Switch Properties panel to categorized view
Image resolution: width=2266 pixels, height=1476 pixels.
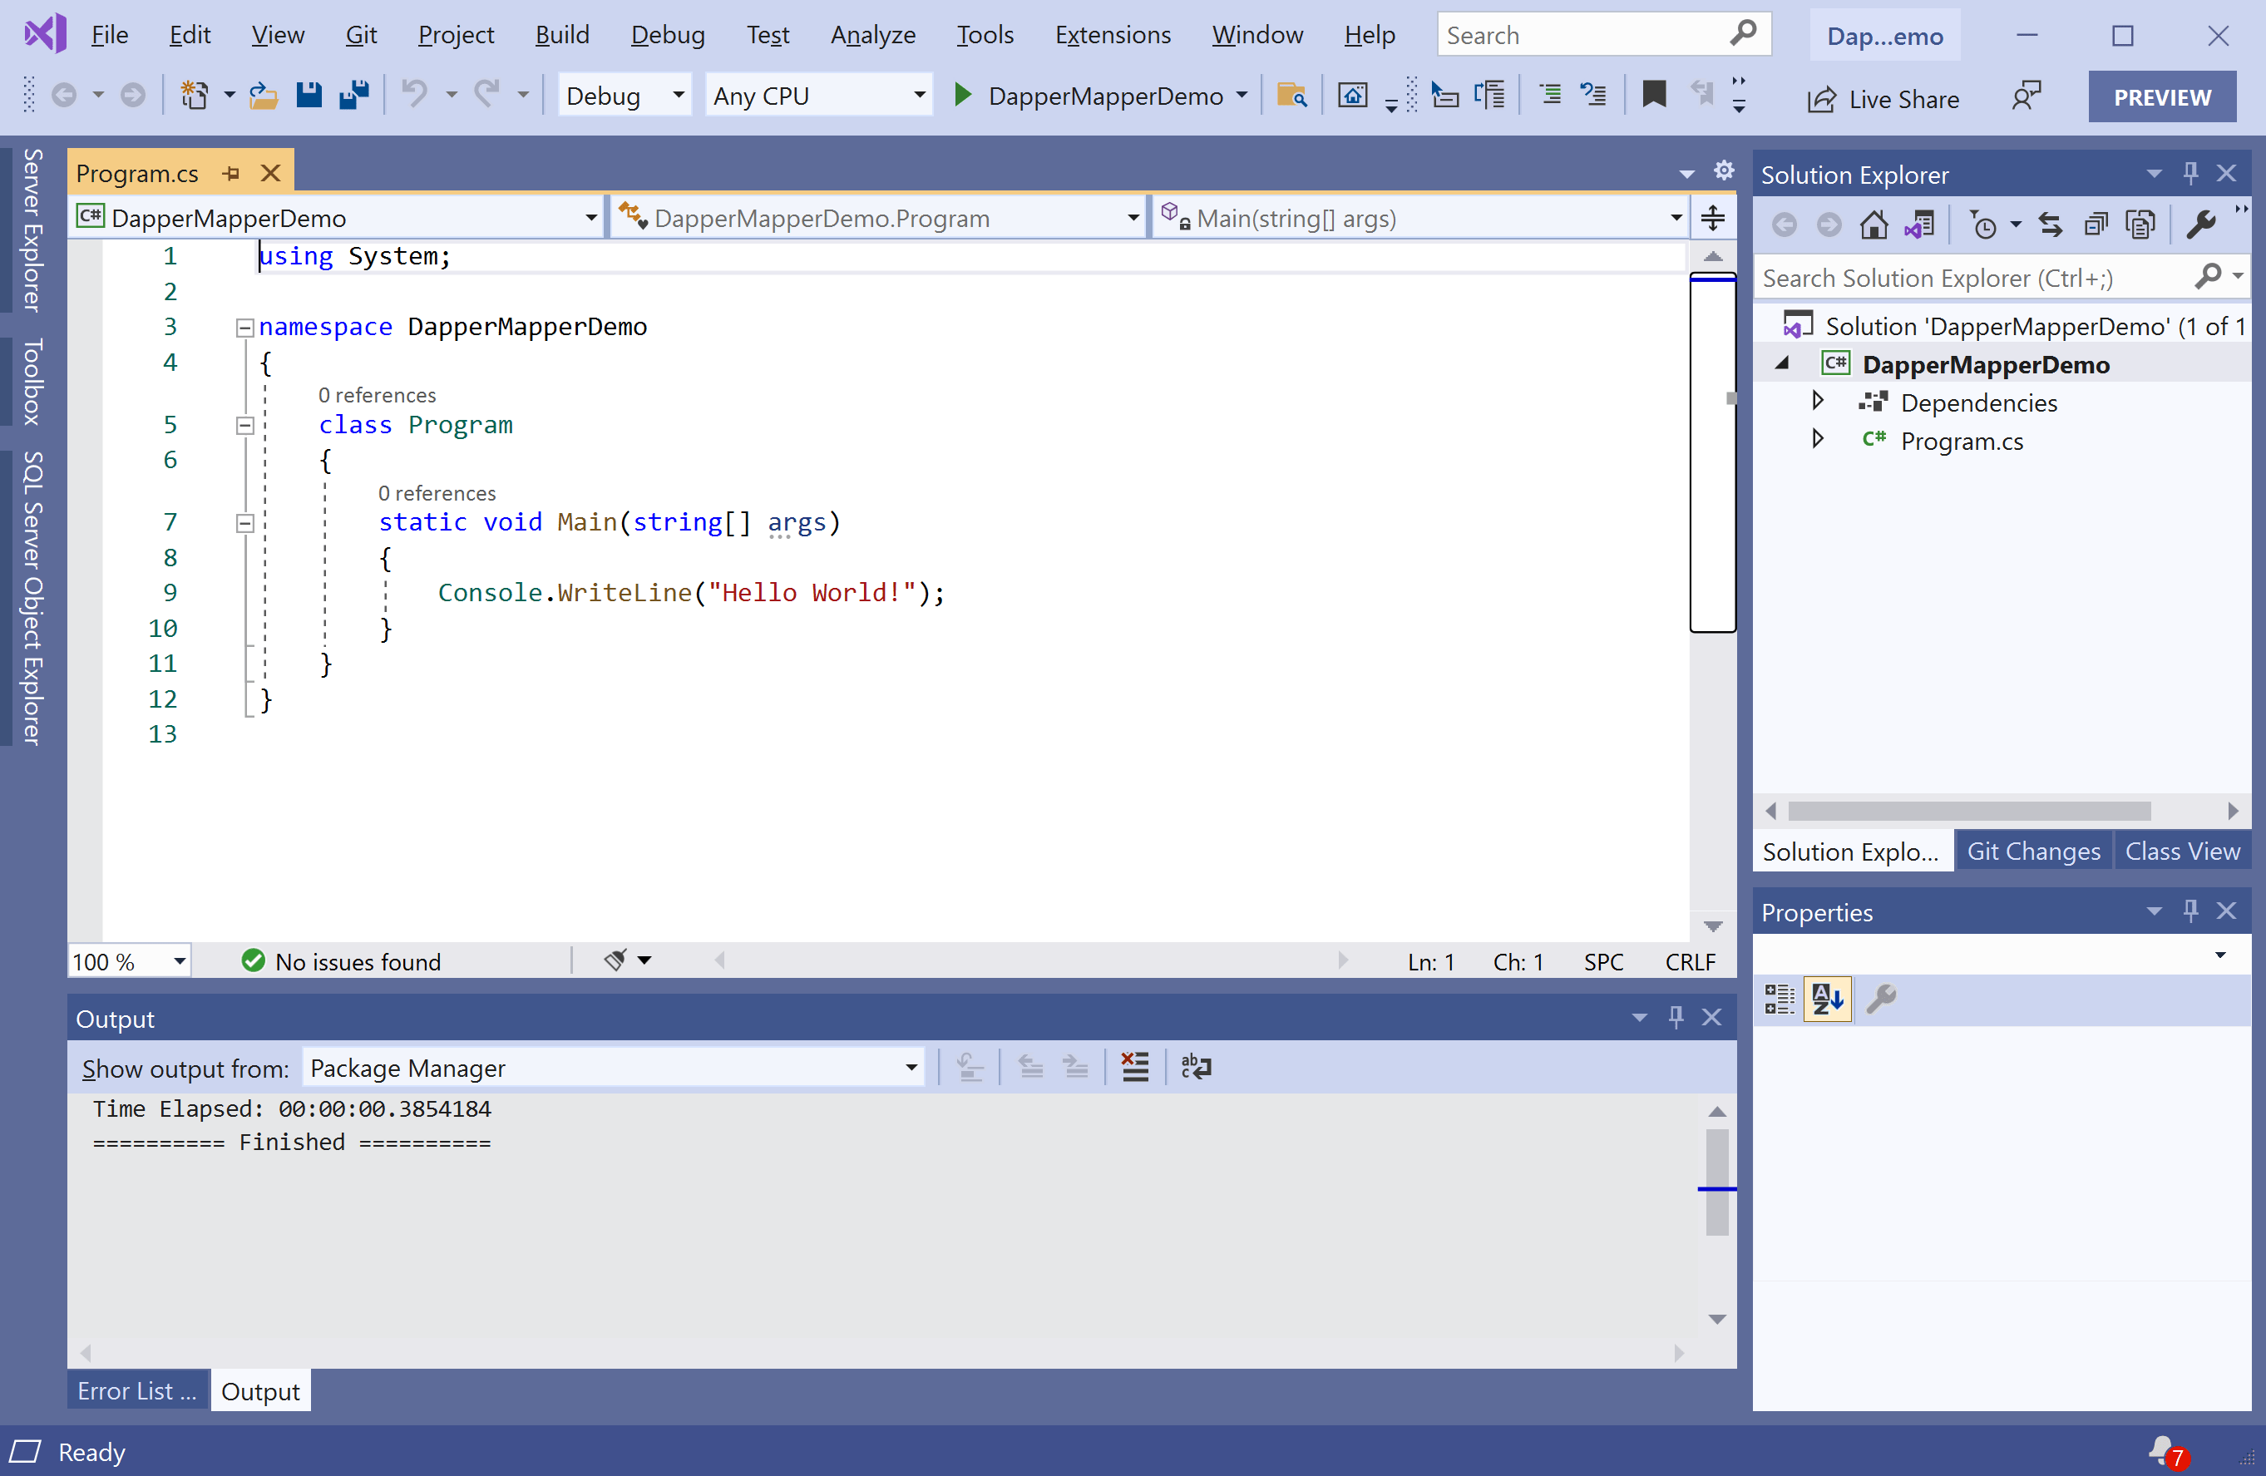[x=1779, y=999]
